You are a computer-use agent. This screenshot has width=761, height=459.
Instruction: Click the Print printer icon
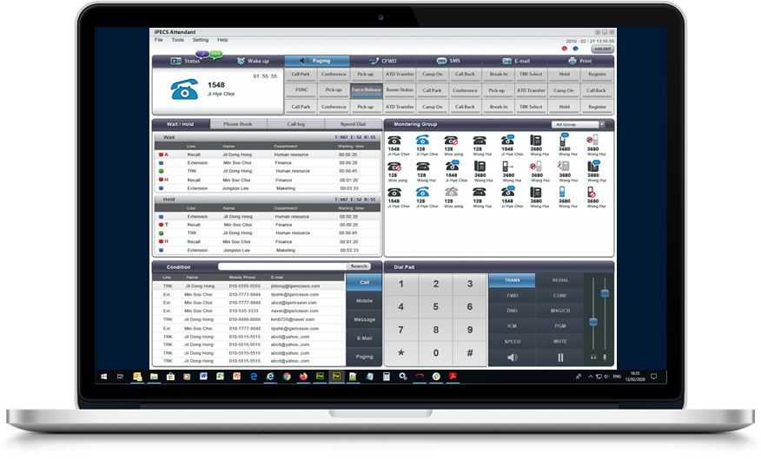572,61
